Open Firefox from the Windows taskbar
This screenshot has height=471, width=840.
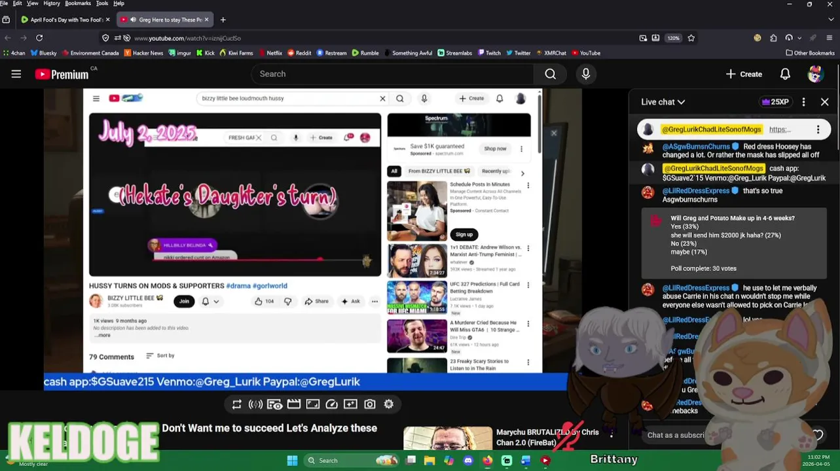(x=487, y=461)
